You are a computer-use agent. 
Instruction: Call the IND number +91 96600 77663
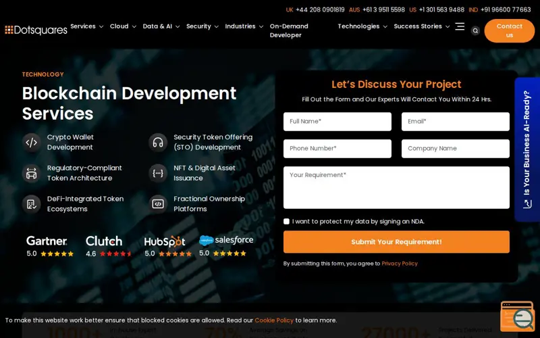[506, 9]
